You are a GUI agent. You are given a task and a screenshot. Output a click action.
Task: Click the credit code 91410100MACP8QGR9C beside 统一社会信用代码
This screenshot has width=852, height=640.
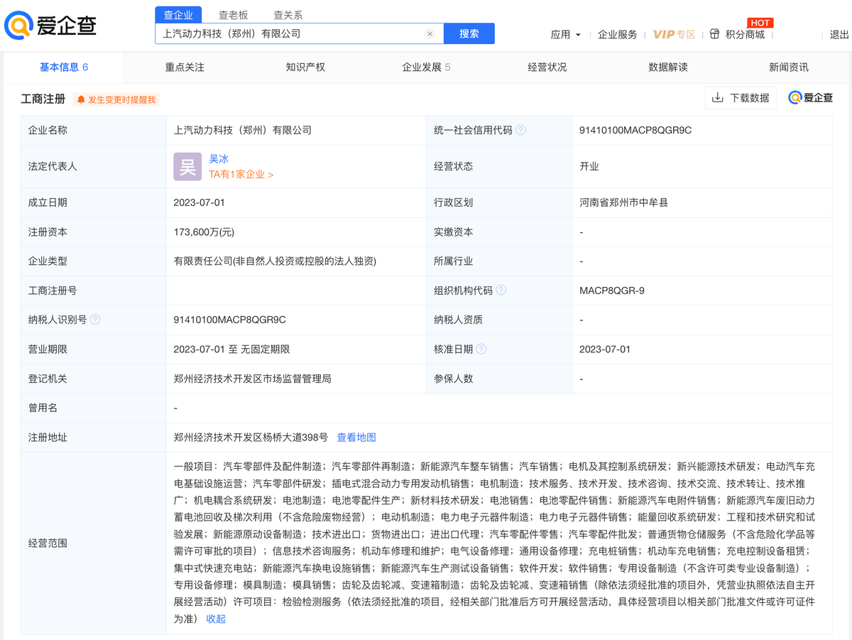635,130
